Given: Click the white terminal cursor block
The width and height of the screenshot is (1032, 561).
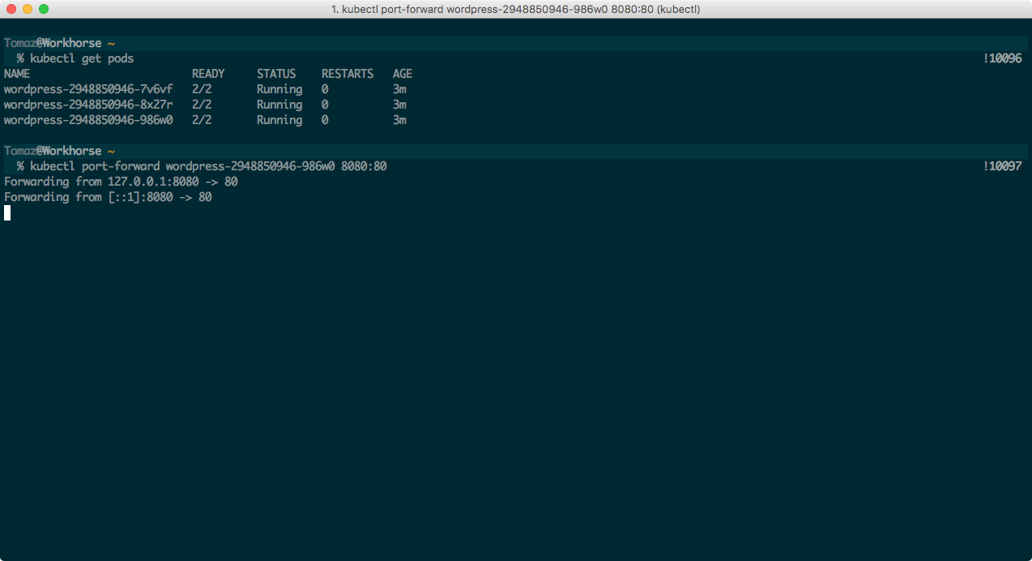Looking at the screenshot, I should 7,212.
